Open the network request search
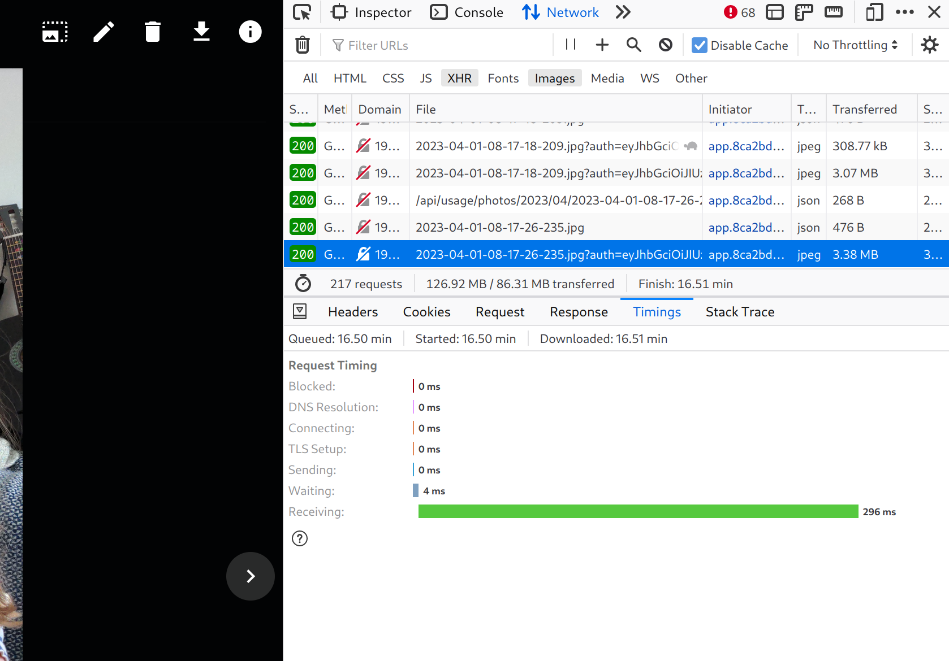This screenshot has height=661, width=949. 633,45
